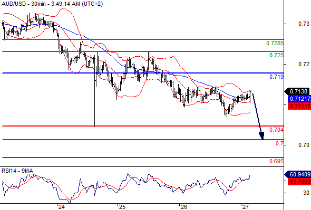
Task: Select the RSI moving average tag 53.7803
Action: click(299, 182)
